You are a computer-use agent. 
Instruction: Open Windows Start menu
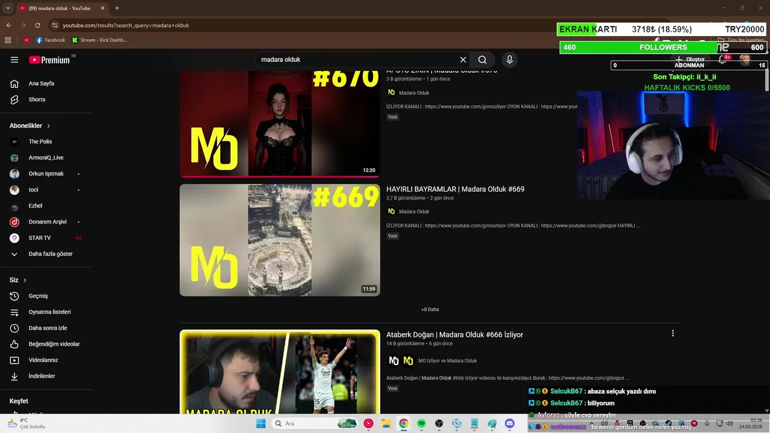(x=260, y=423)
